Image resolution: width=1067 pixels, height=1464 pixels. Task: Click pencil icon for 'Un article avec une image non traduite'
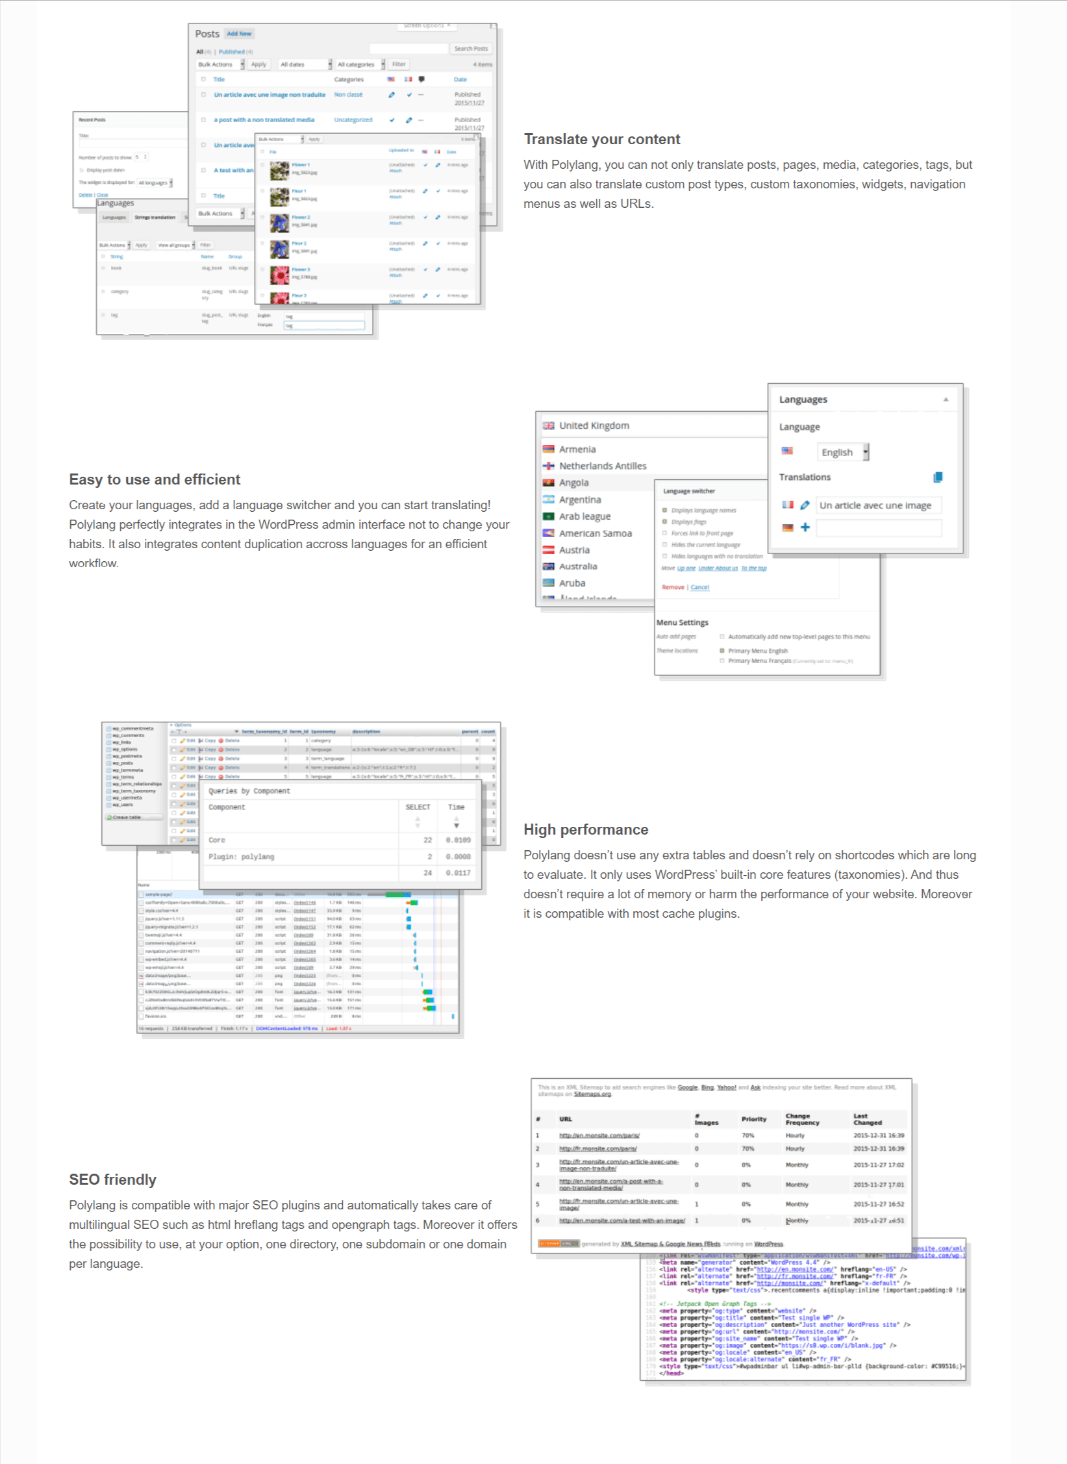(392, 95)
